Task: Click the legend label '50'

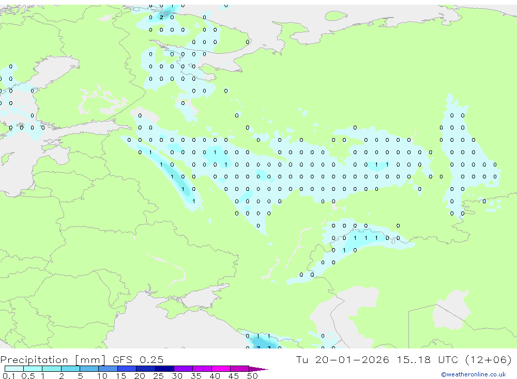Action: (253, 376)
